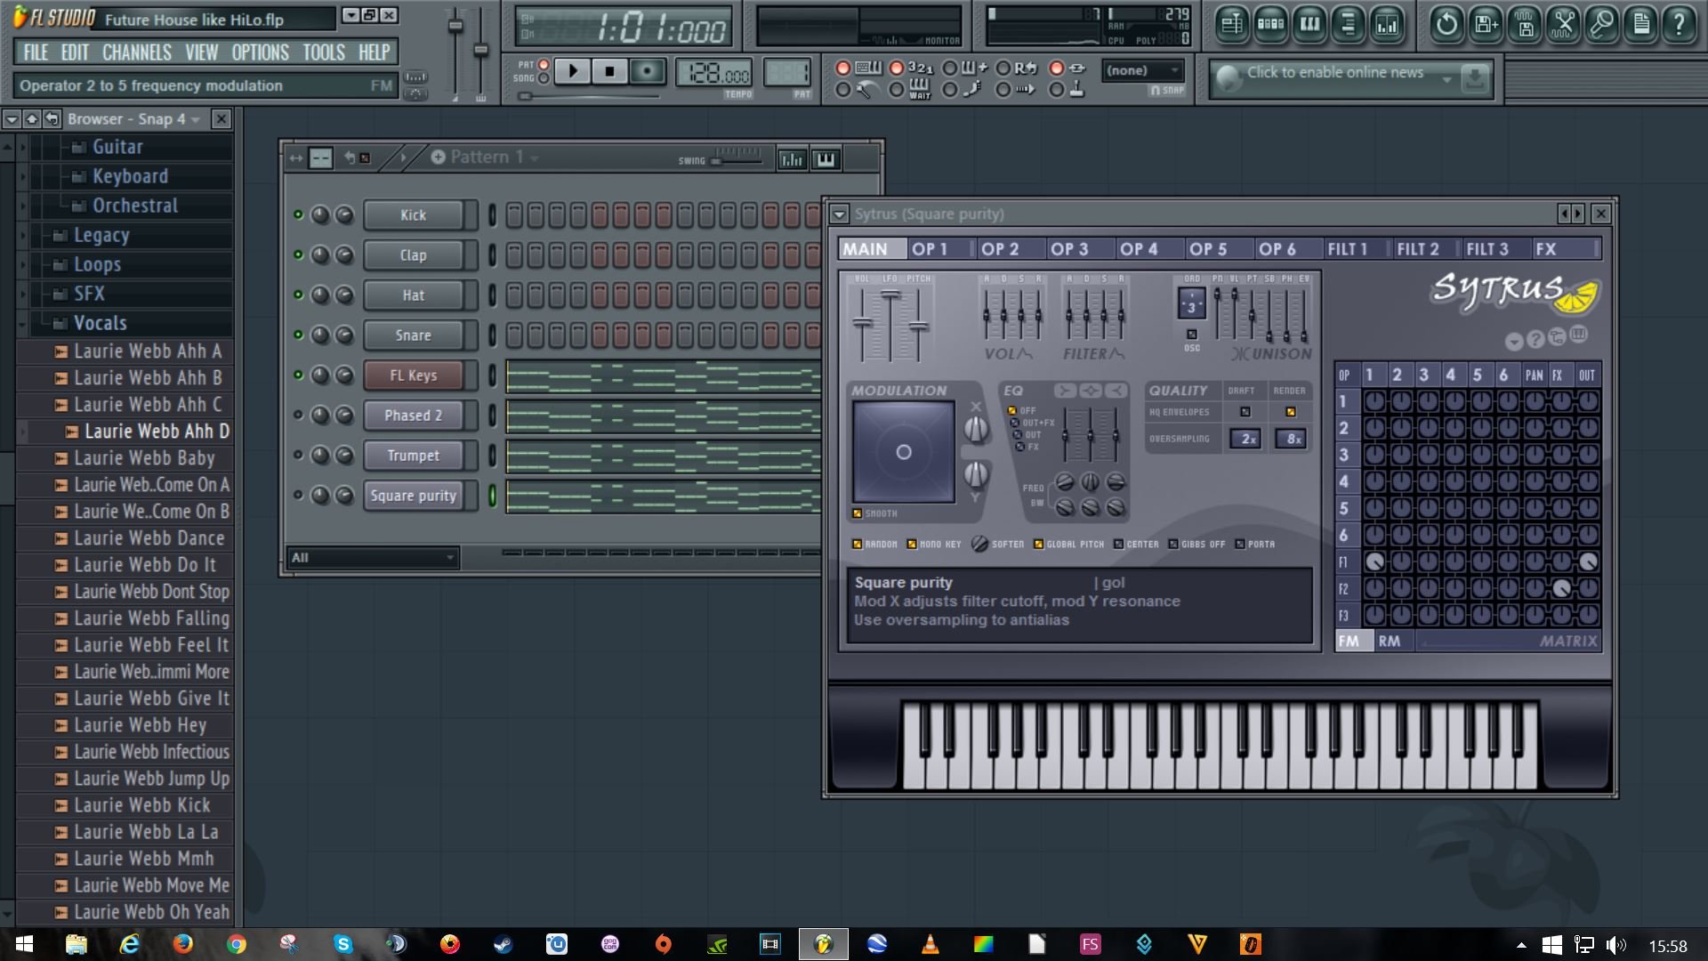The width and height of the screenshot is (1708, 961).
Task: Click the Render audio file icon
Action: pyautogui.click(x=1525, y=24)
